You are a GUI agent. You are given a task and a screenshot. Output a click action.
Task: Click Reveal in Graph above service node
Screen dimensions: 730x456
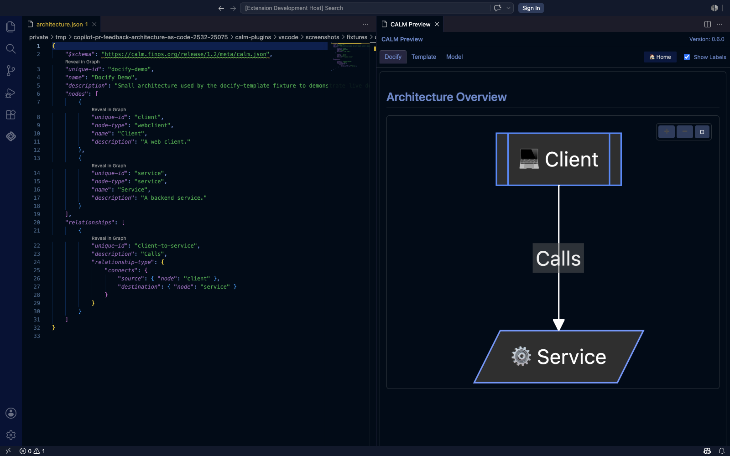[109, 166]
